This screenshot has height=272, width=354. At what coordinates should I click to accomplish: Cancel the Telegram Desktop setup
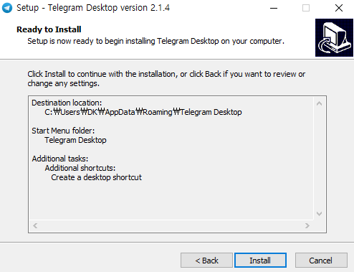321,260
